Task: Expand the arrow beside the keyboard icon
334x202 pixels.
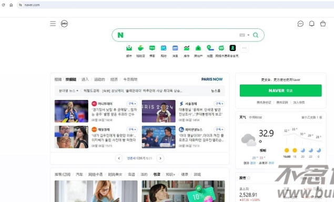Action: coord(248,35)
